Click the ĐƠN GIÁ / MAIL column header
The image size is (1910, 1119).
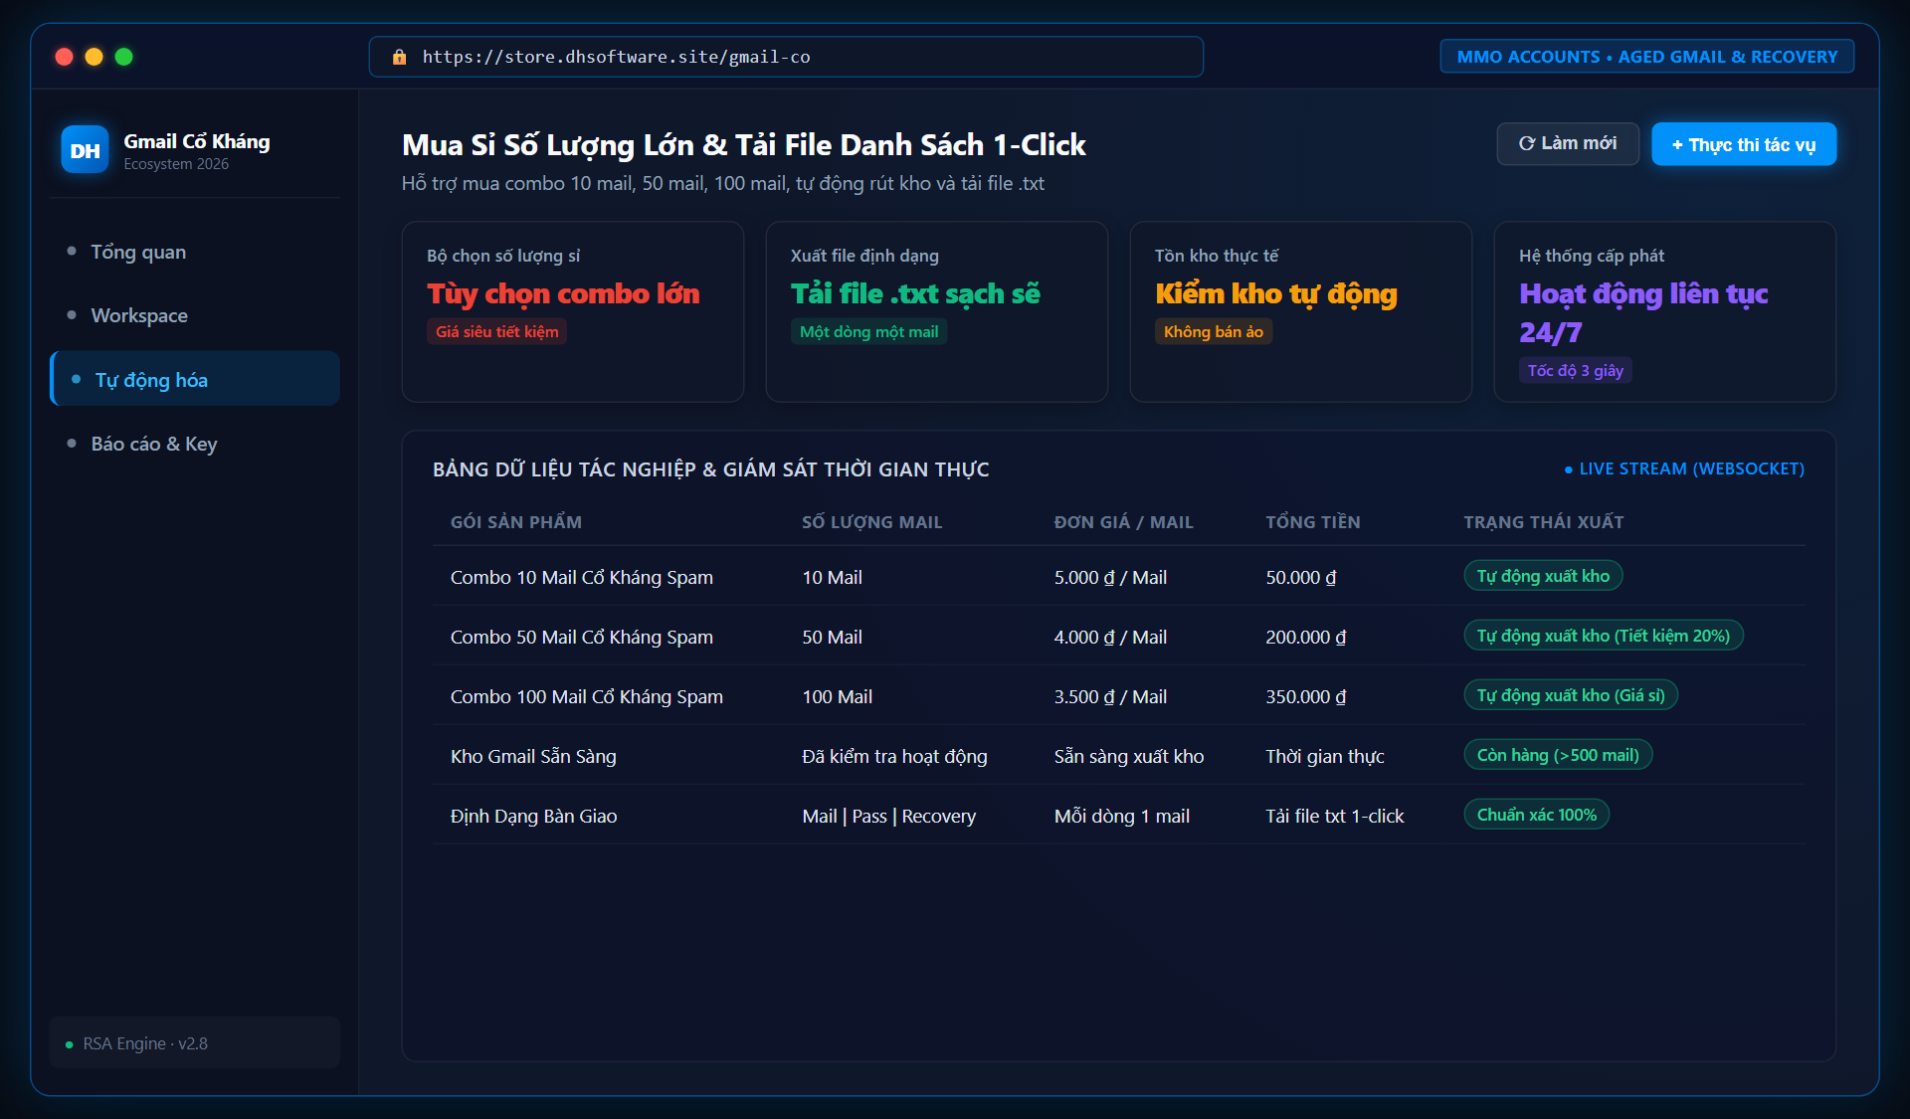point(1123,522)
